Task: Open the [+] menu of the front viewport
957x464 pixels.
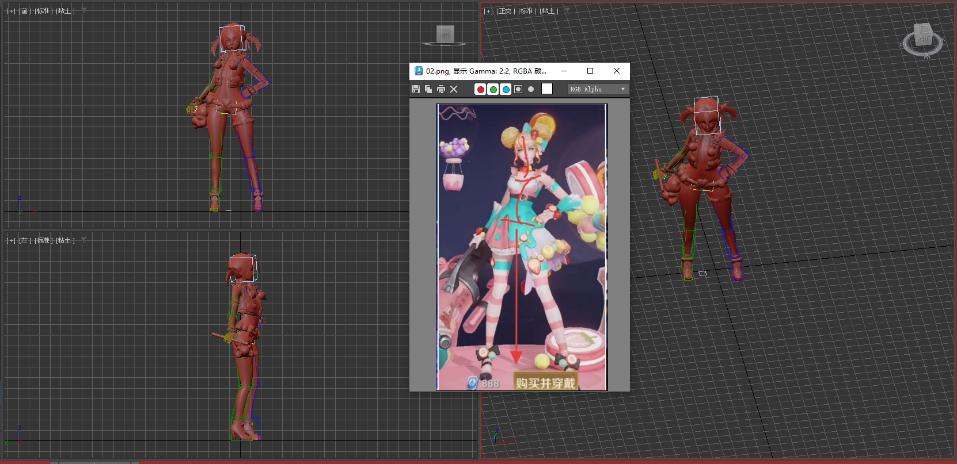Action: tap(11, 11)
